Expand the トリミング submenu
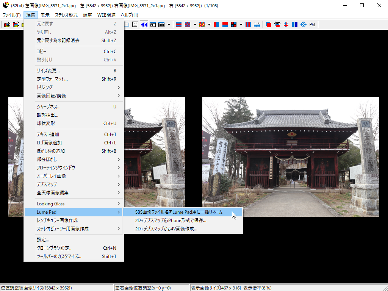 (74, 88)
